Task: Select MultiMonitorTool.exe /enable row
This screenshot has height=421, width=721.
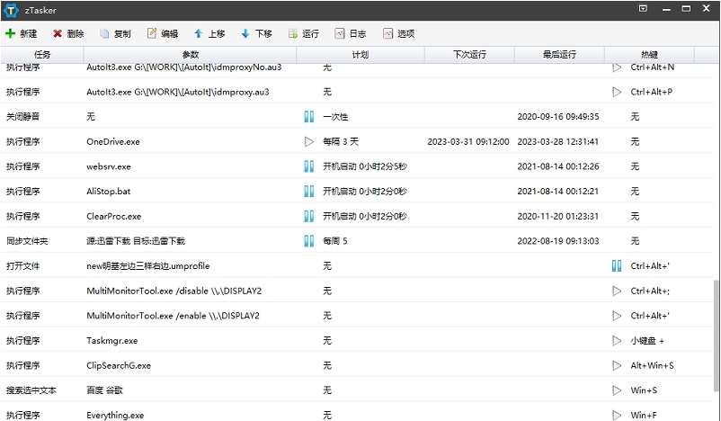Action: (357, 316)
